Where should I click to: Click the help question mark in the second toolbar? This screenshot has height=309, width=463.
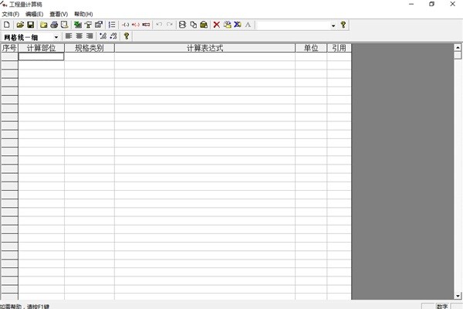coord(127,36)
